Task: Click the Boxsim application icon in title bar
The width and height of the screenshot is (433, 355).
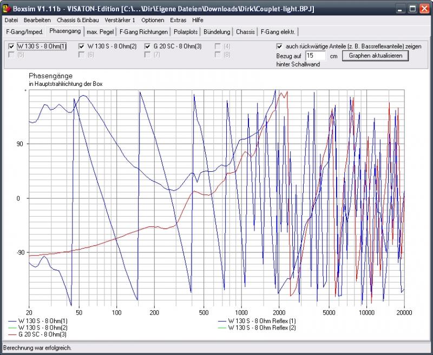Action: tap(6, 9)
